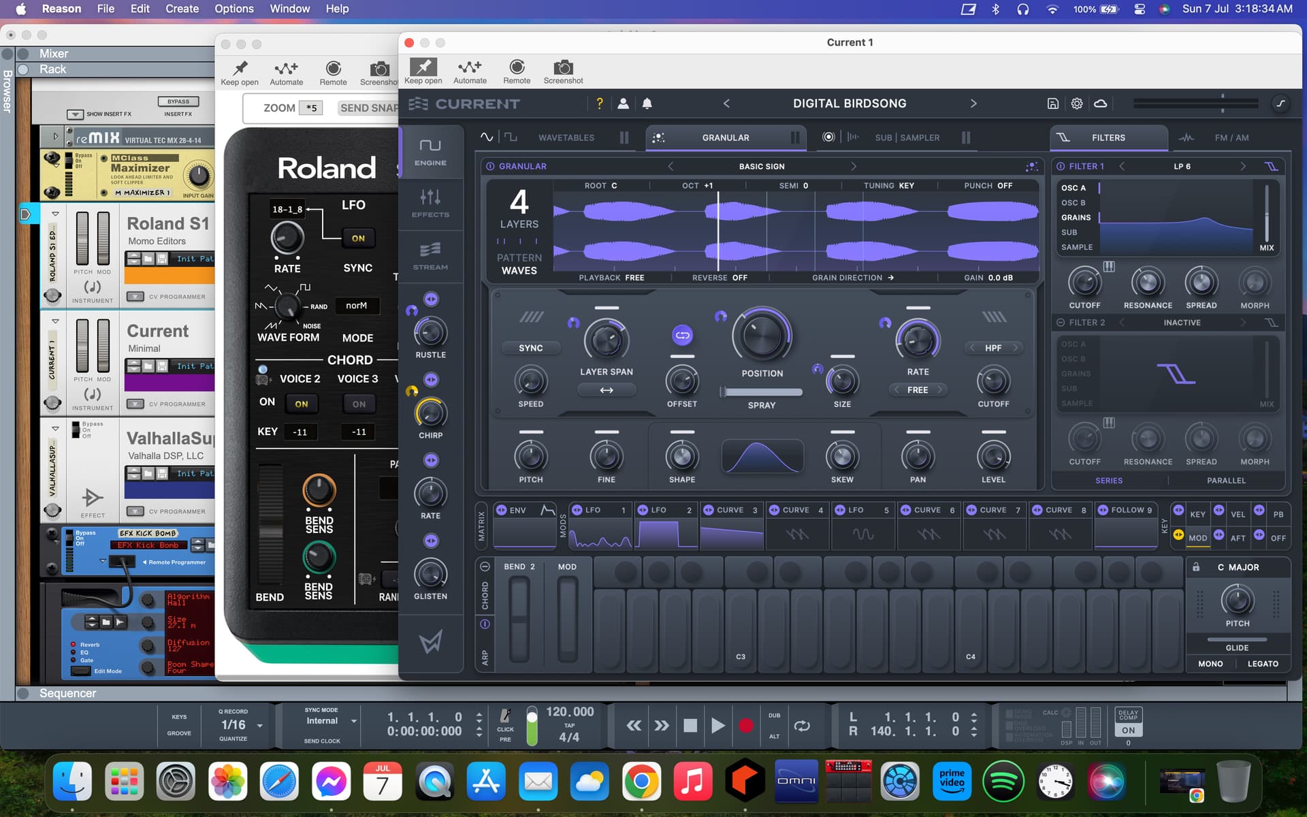Click the notifications bell icon
Viewport: 1307px width, 817px height.
647,103
